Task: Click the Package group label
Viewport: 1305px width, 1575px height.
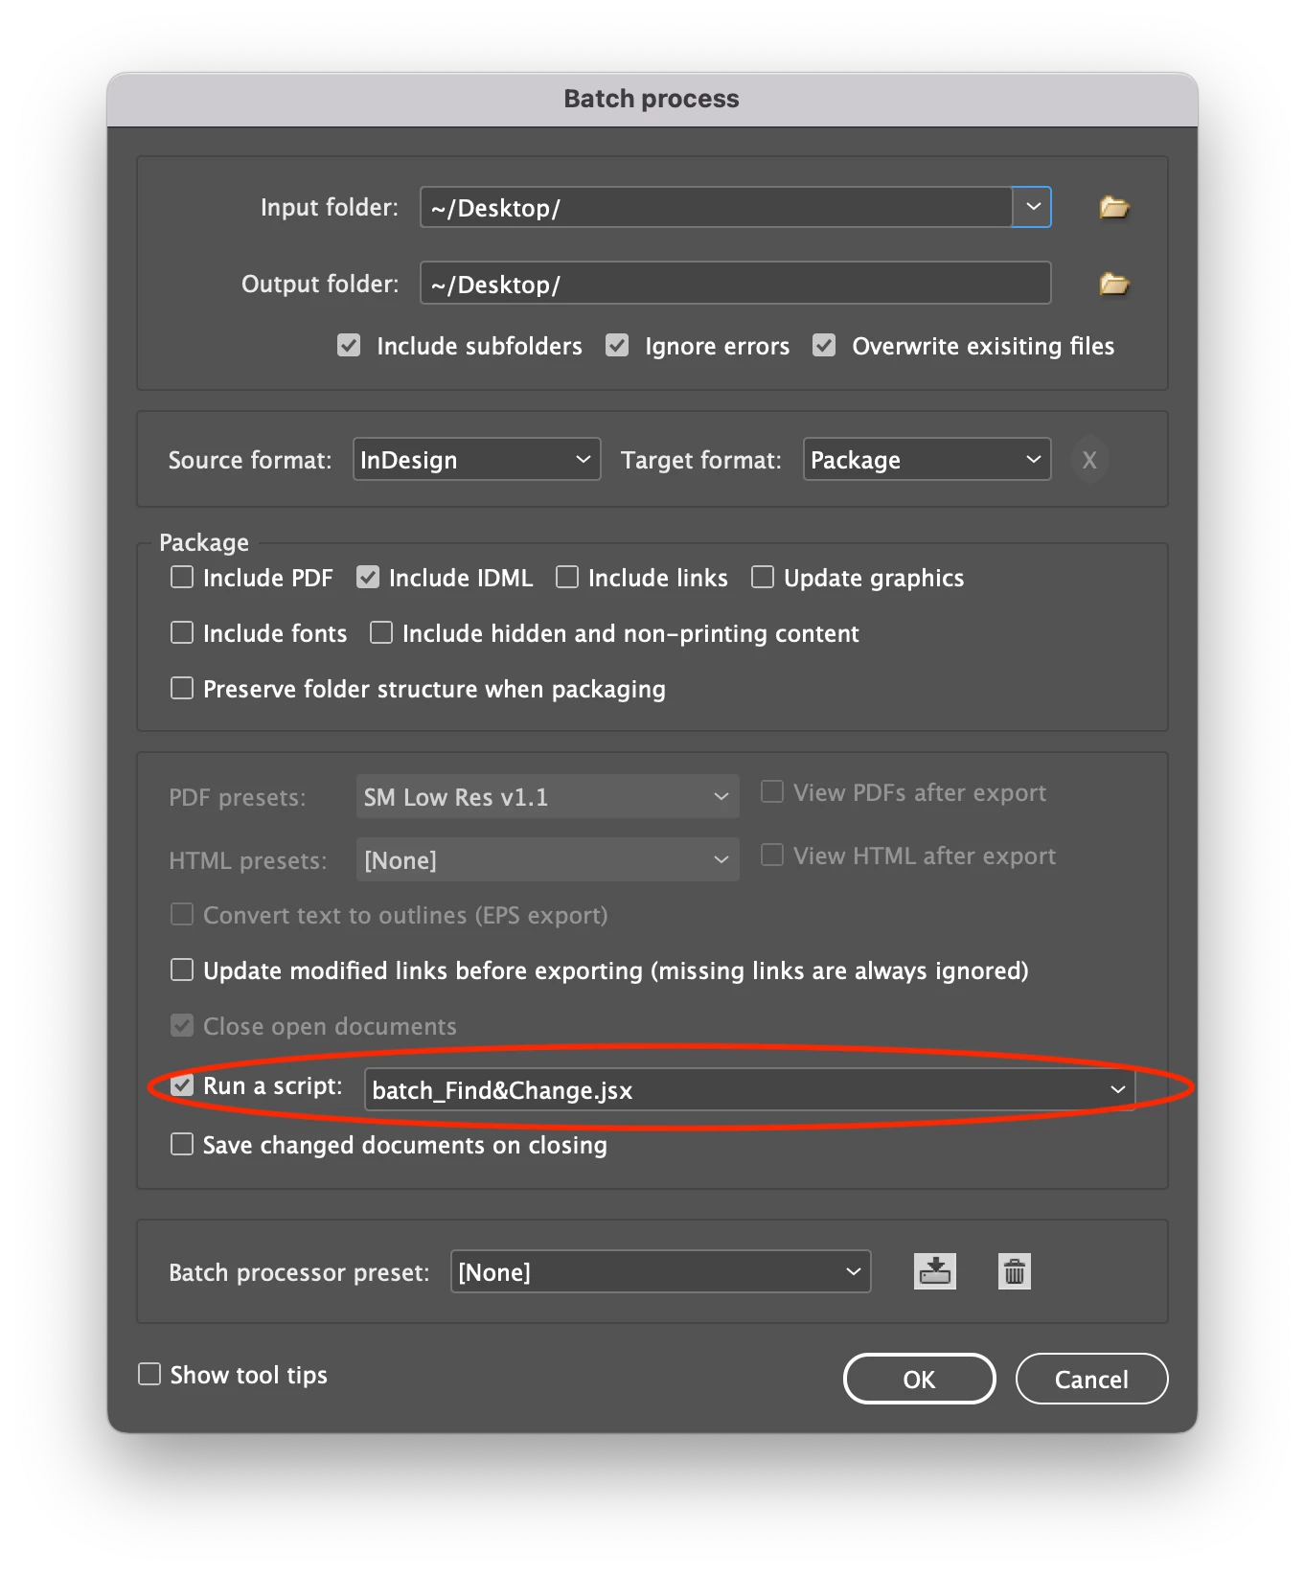Action: [204, 542]
